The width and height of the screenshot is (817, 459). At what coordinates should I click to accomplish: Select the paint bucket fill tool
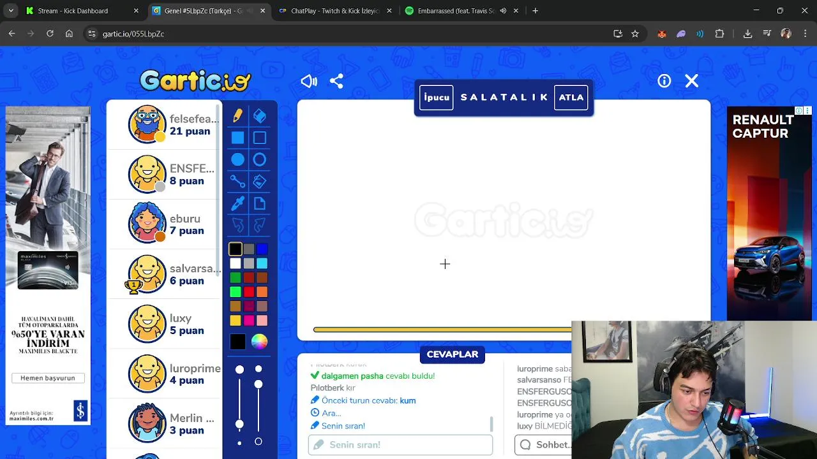[259, 182]
